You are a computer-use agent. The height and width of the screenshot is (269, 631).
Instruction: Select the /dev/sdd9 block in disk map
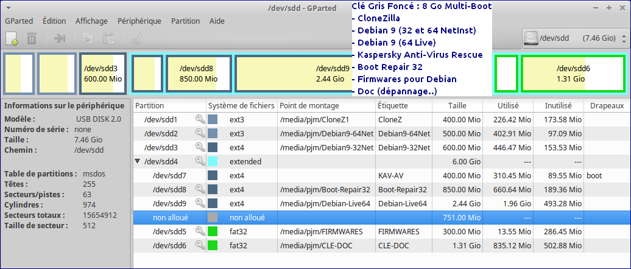[x=292, y=74]
